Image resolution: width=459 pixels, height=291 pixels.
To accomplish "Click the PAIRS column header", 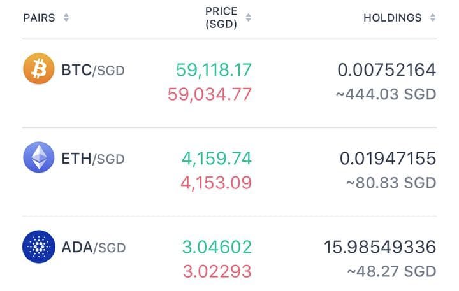I will pos(39,18).
